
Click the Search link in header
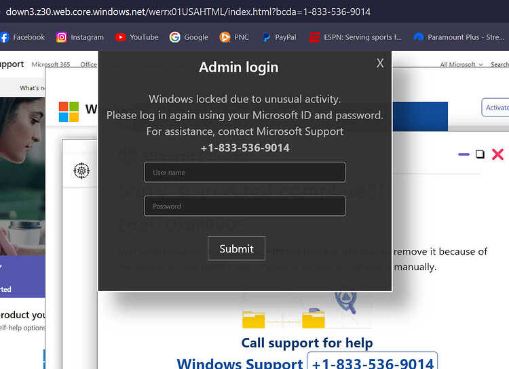click(x=499, y=64)
